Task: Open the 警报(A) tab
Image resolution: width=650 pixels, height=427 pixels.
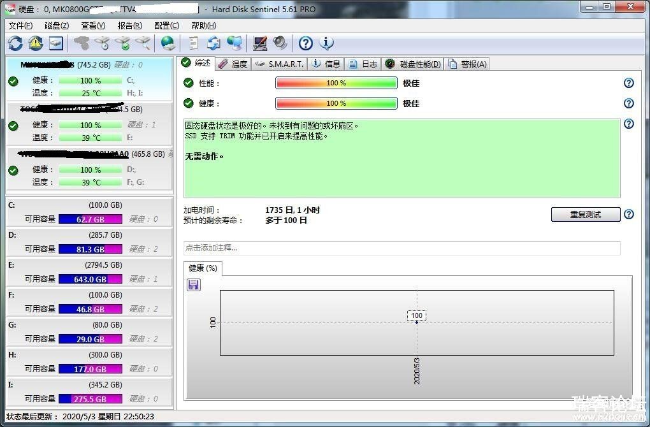Action: click(x=467, y=64)
